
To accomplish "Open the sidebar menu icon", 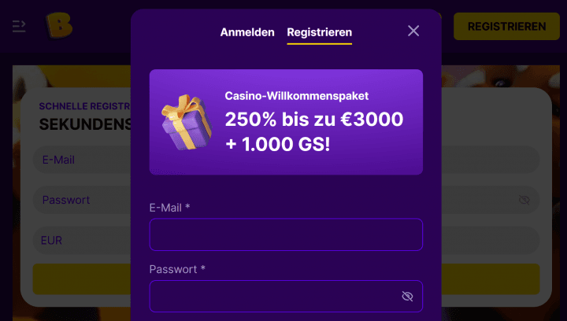I will [x=19, y=26].
